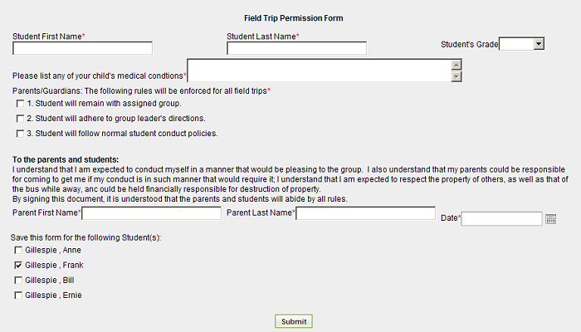Click into Student Last Name field
Screen dimensions: 581x332
pyautogui.click(x=297, y=48)
